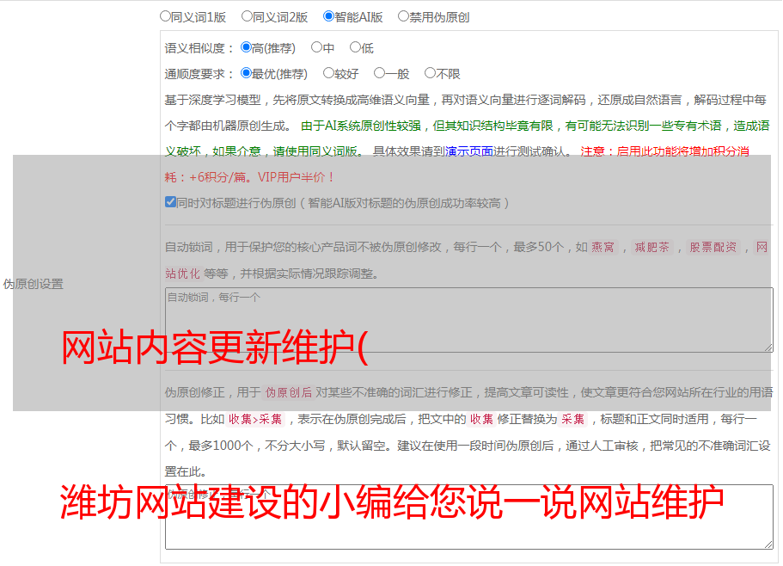The image size is (783, 566).
Task: Choose the 智能AI版 radio option
Action: (328, 16)
